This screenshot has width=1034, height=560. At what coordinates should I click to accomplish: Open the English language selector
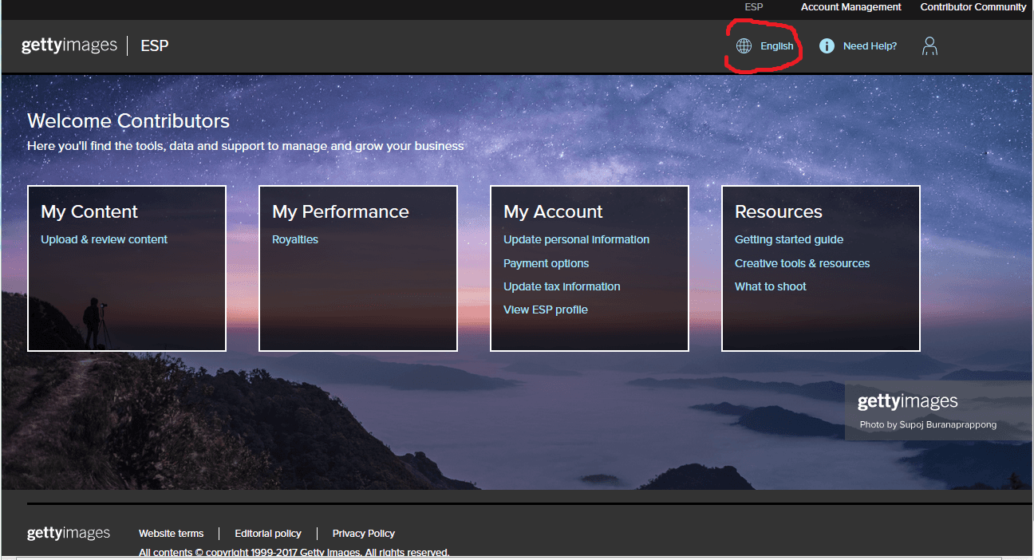coord(776,46)
